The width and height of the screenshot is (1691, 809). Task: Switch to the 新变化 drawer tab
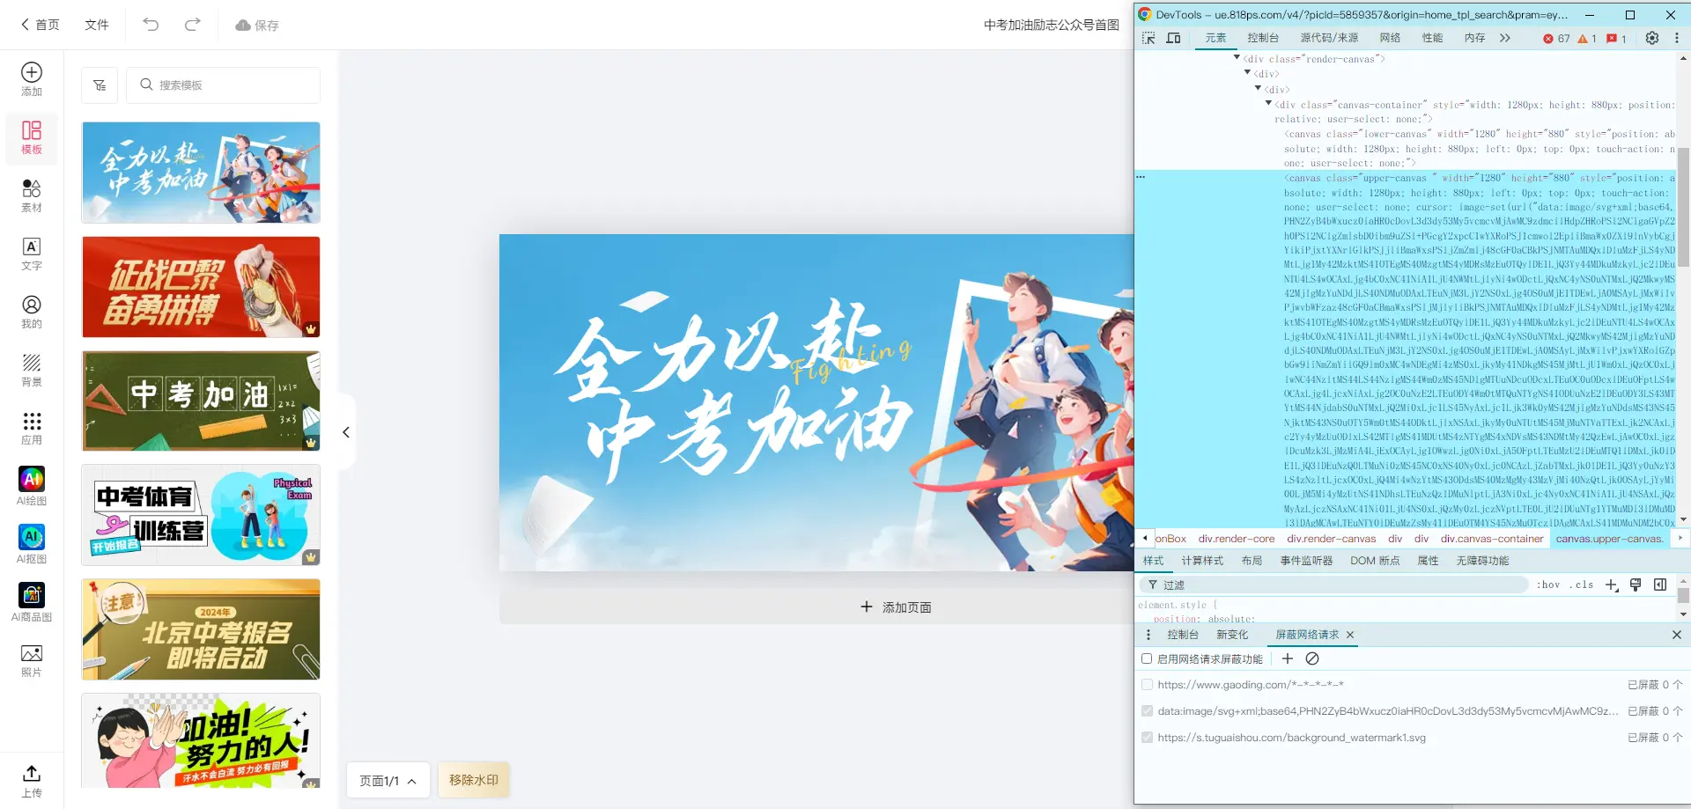tap(1232, 635)
